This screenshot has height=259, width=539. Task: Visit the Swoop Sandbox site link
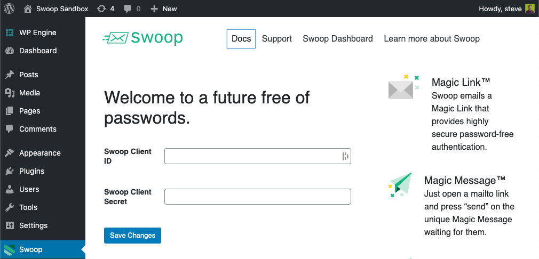click(62, 9)
